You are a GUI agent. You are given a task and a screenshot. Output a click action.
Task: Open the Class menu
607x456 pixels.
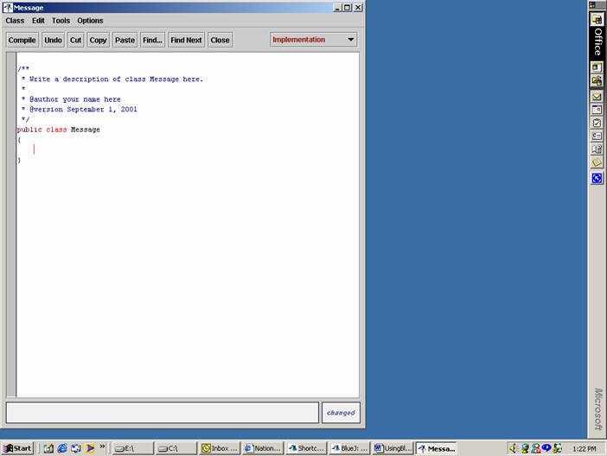click(15, 21)
